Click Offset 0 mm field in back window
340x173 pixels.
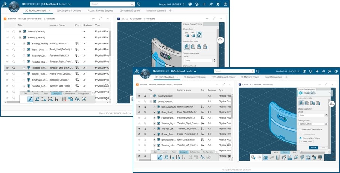(x=198, y=60)
